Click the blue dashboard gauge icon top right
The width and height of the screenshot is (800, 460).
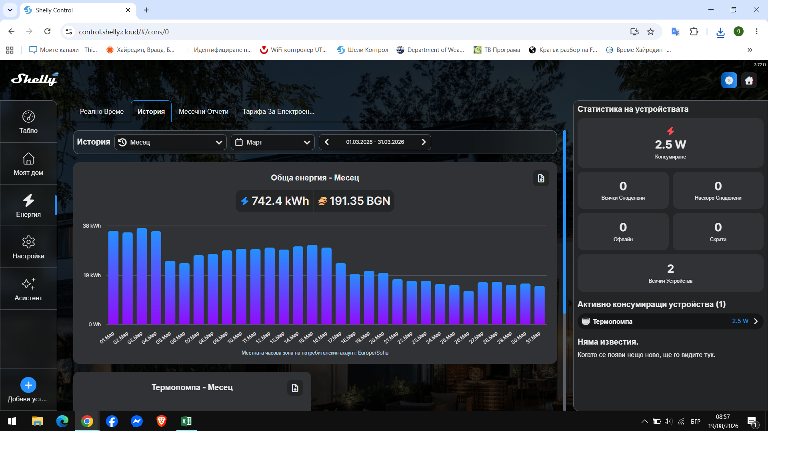pos(729,81)
